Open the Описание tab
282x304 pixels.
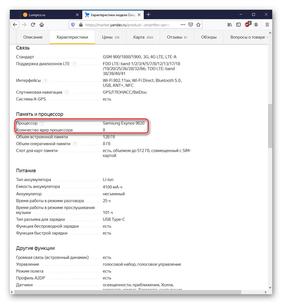click(x=33, y=37)
